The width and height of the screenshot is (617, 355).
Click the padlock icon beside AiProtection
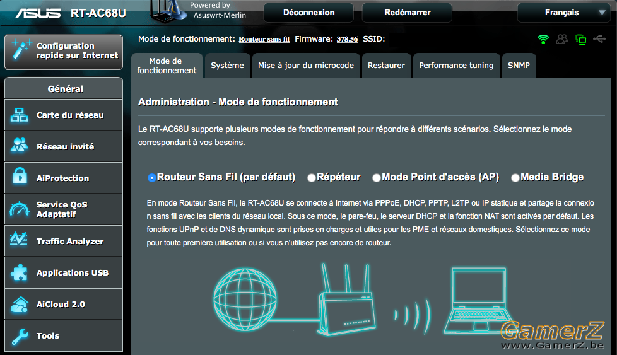[x=20, y=176]
